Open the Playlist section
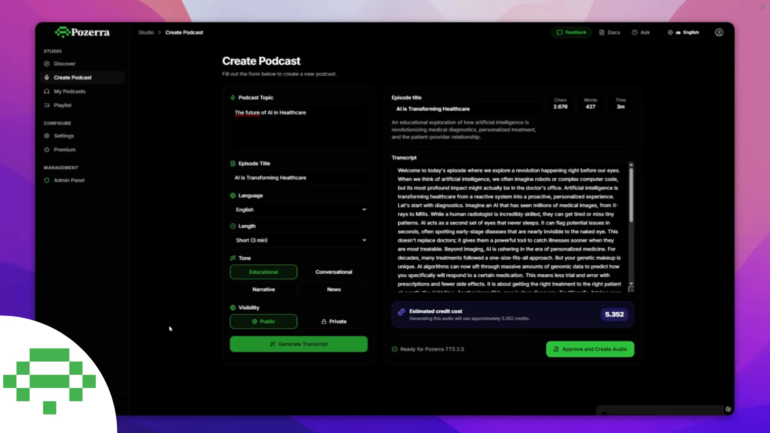 pyautogui.click(x=63, y=105)
